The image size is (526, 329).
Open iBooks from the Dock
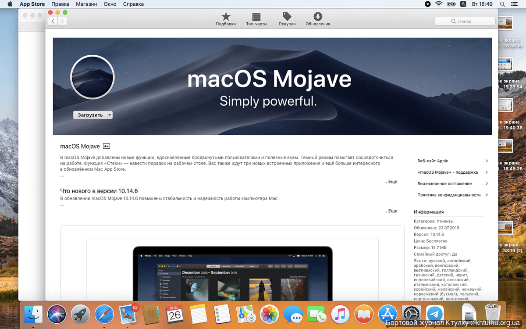coord(364,315)
